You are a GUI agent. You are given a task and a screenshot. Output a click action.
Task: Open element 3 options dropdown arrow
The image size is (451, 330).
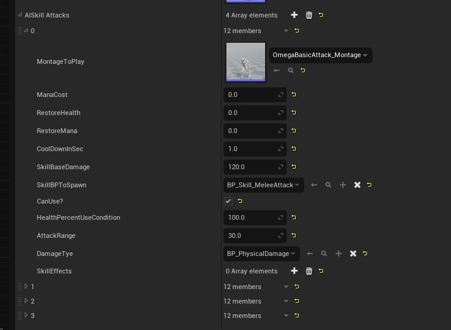(x=286, y=316)
